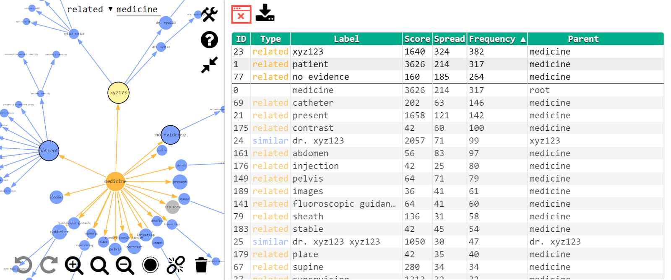
Task: Select the injection graph node
Action: click(x=146, y=235)
